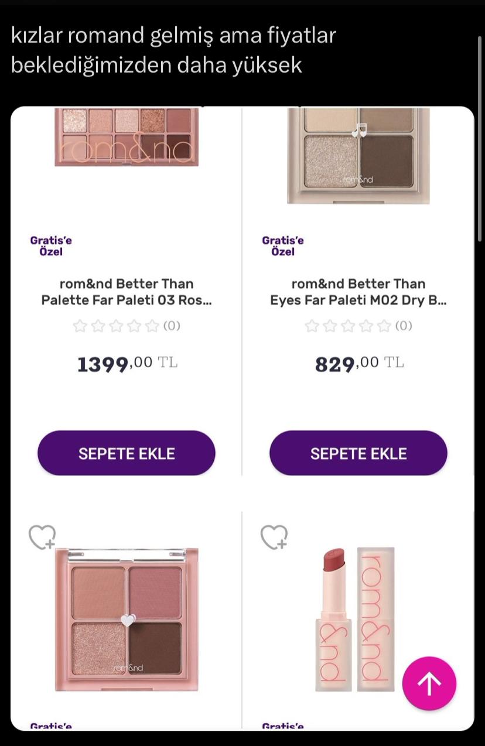Viewport: 485px width, 746px height.
Task: Tap the Gratis'e Özel badge on the right product
Action: [283, 246]
